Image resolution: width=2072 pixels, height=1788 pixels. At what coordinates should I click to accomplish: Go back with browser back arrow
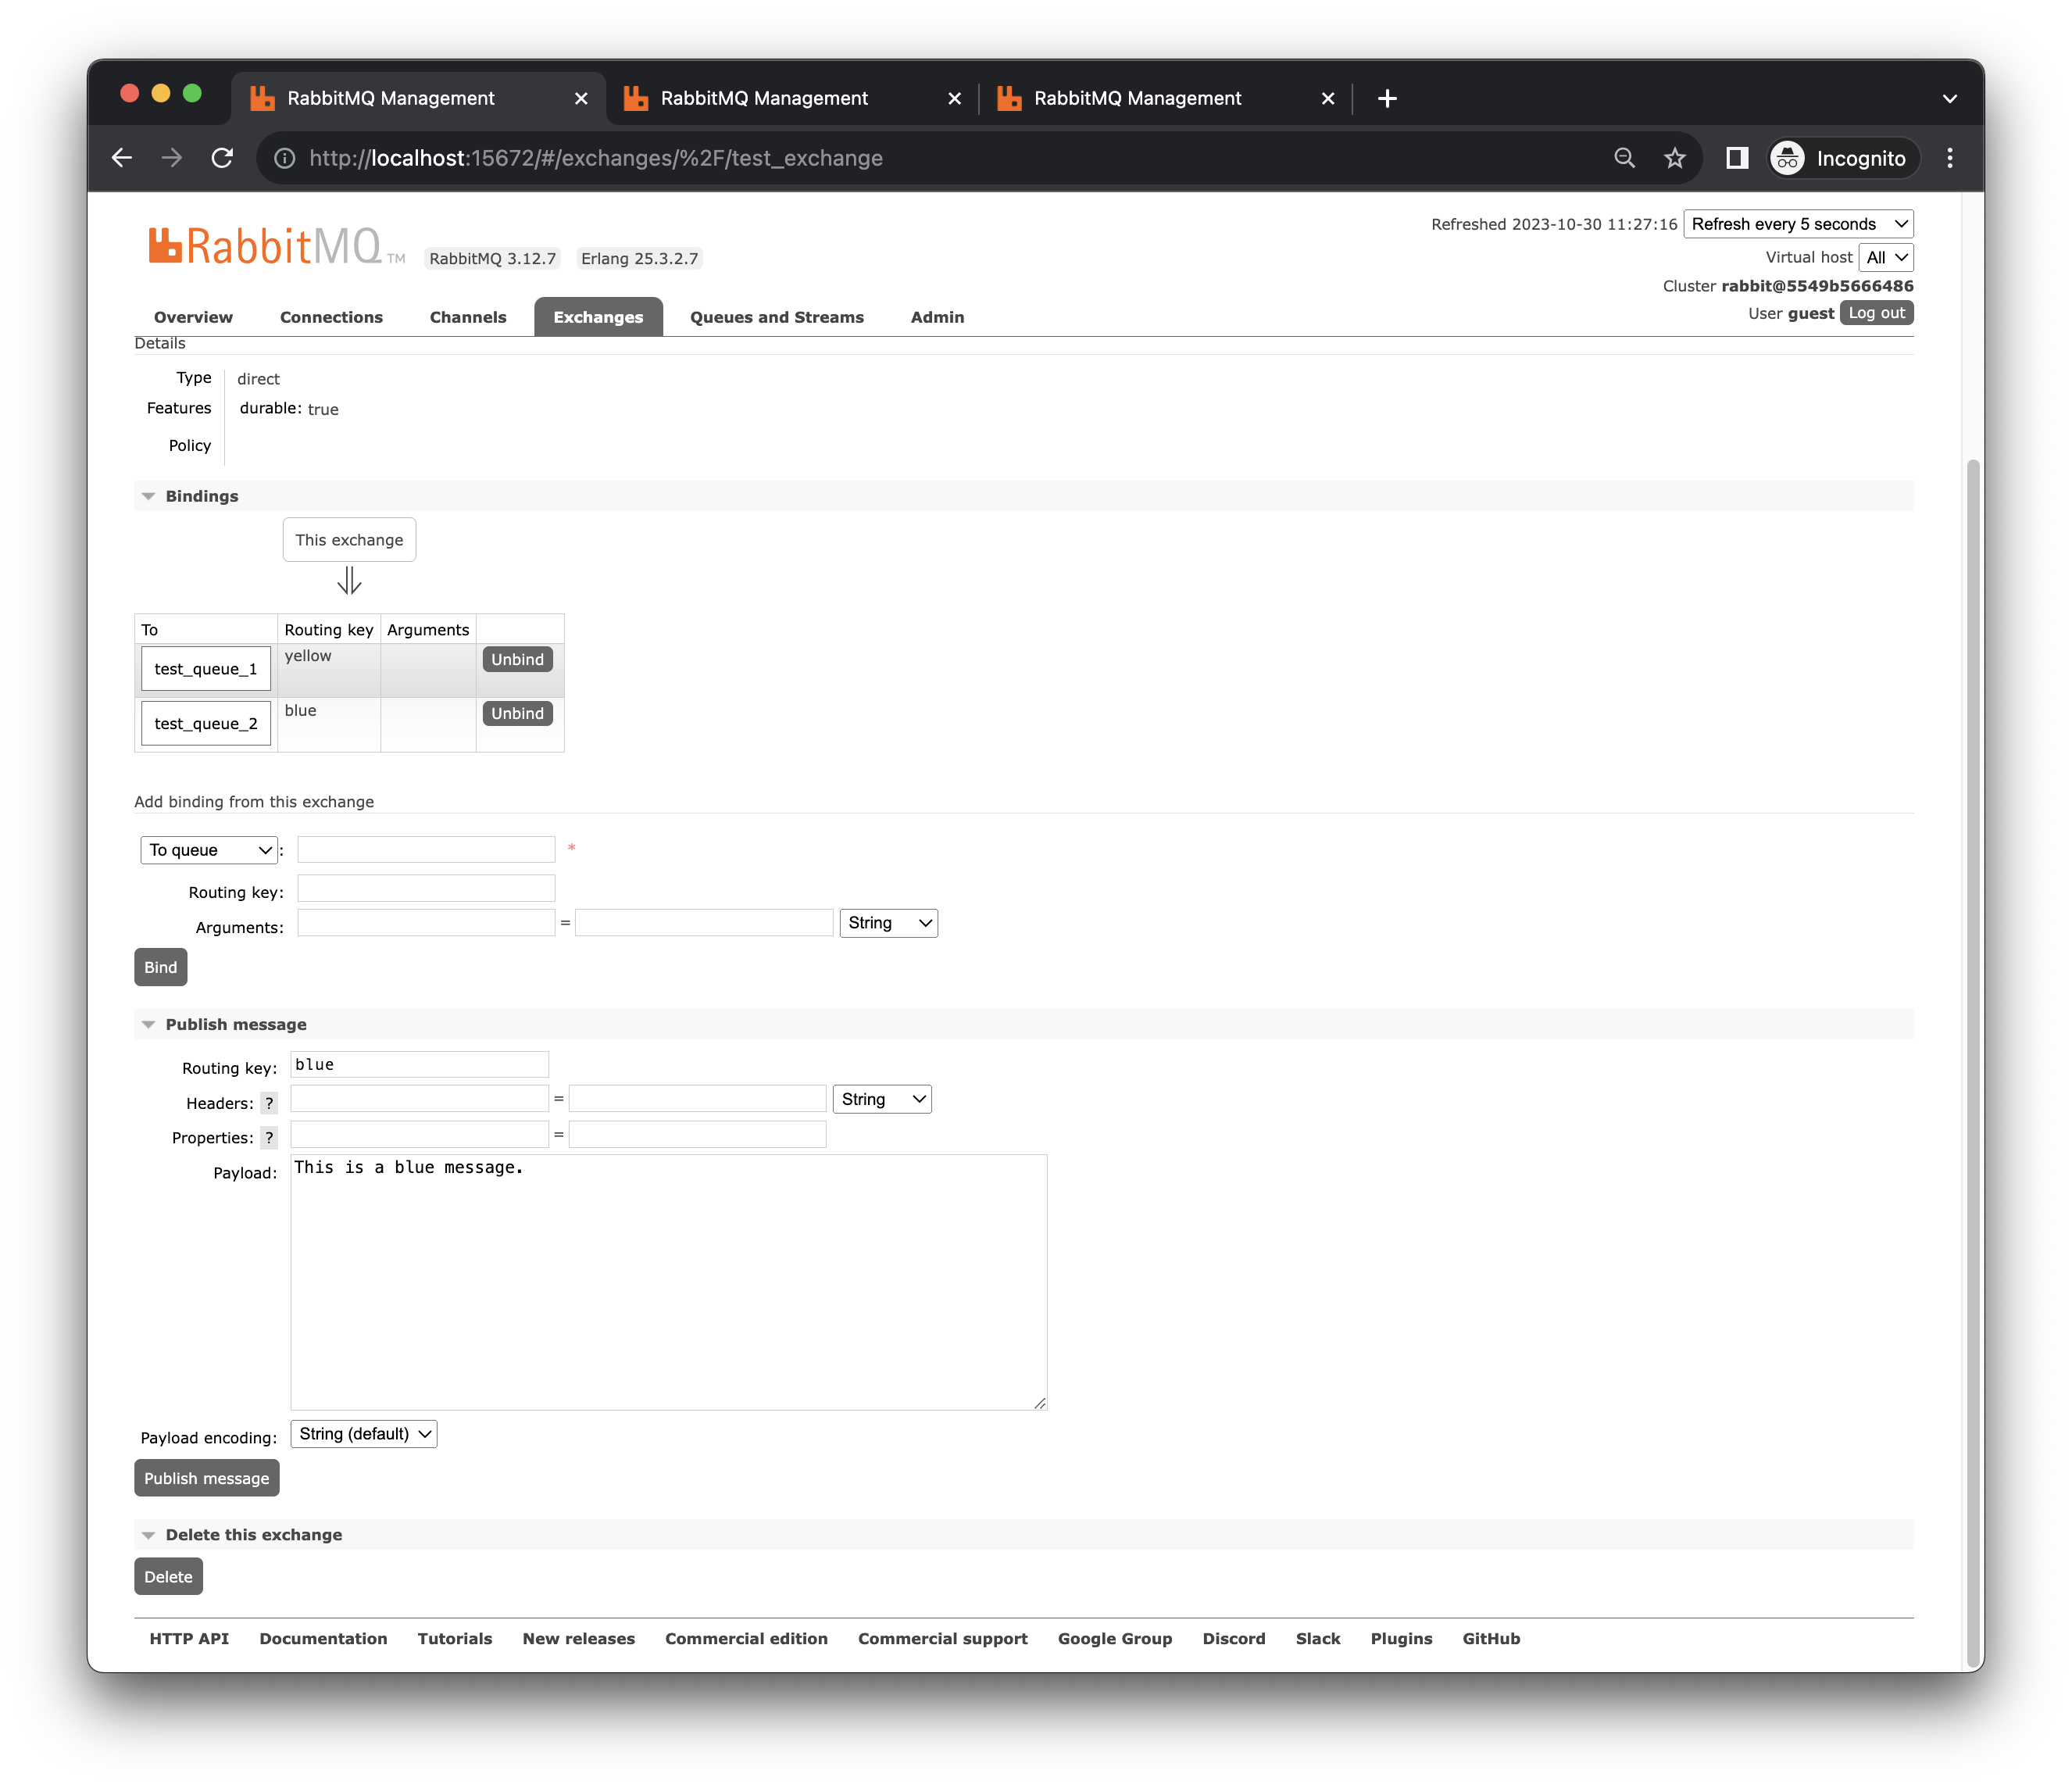click(122, 158)
